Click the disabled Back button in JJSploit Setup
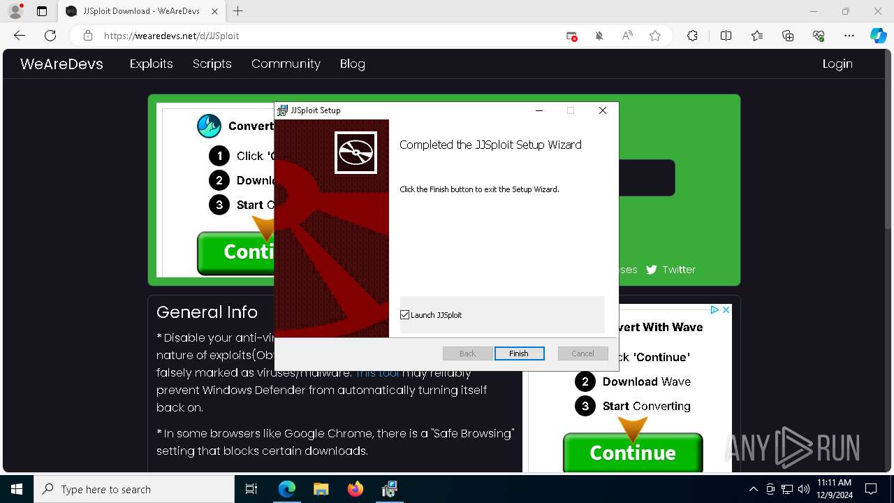 468,353
